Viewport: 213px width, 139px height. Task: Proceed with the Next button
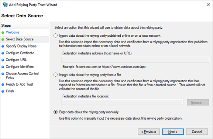(173, 132)
